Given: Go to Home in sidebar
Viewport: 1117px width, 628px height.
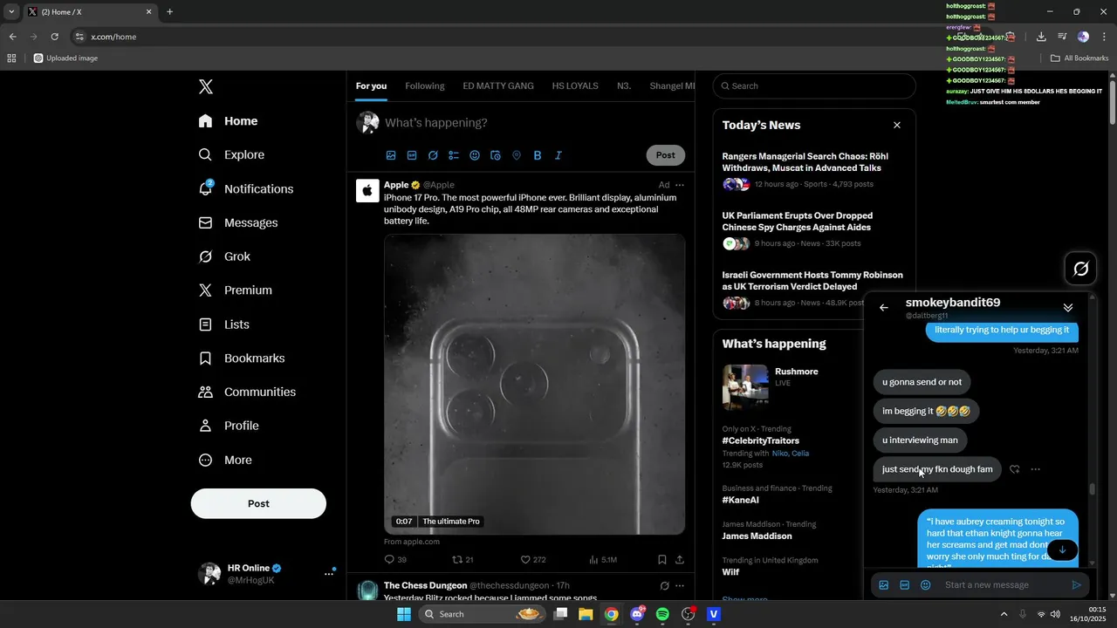Looking at the screenshot, I should tap(228, 121).
